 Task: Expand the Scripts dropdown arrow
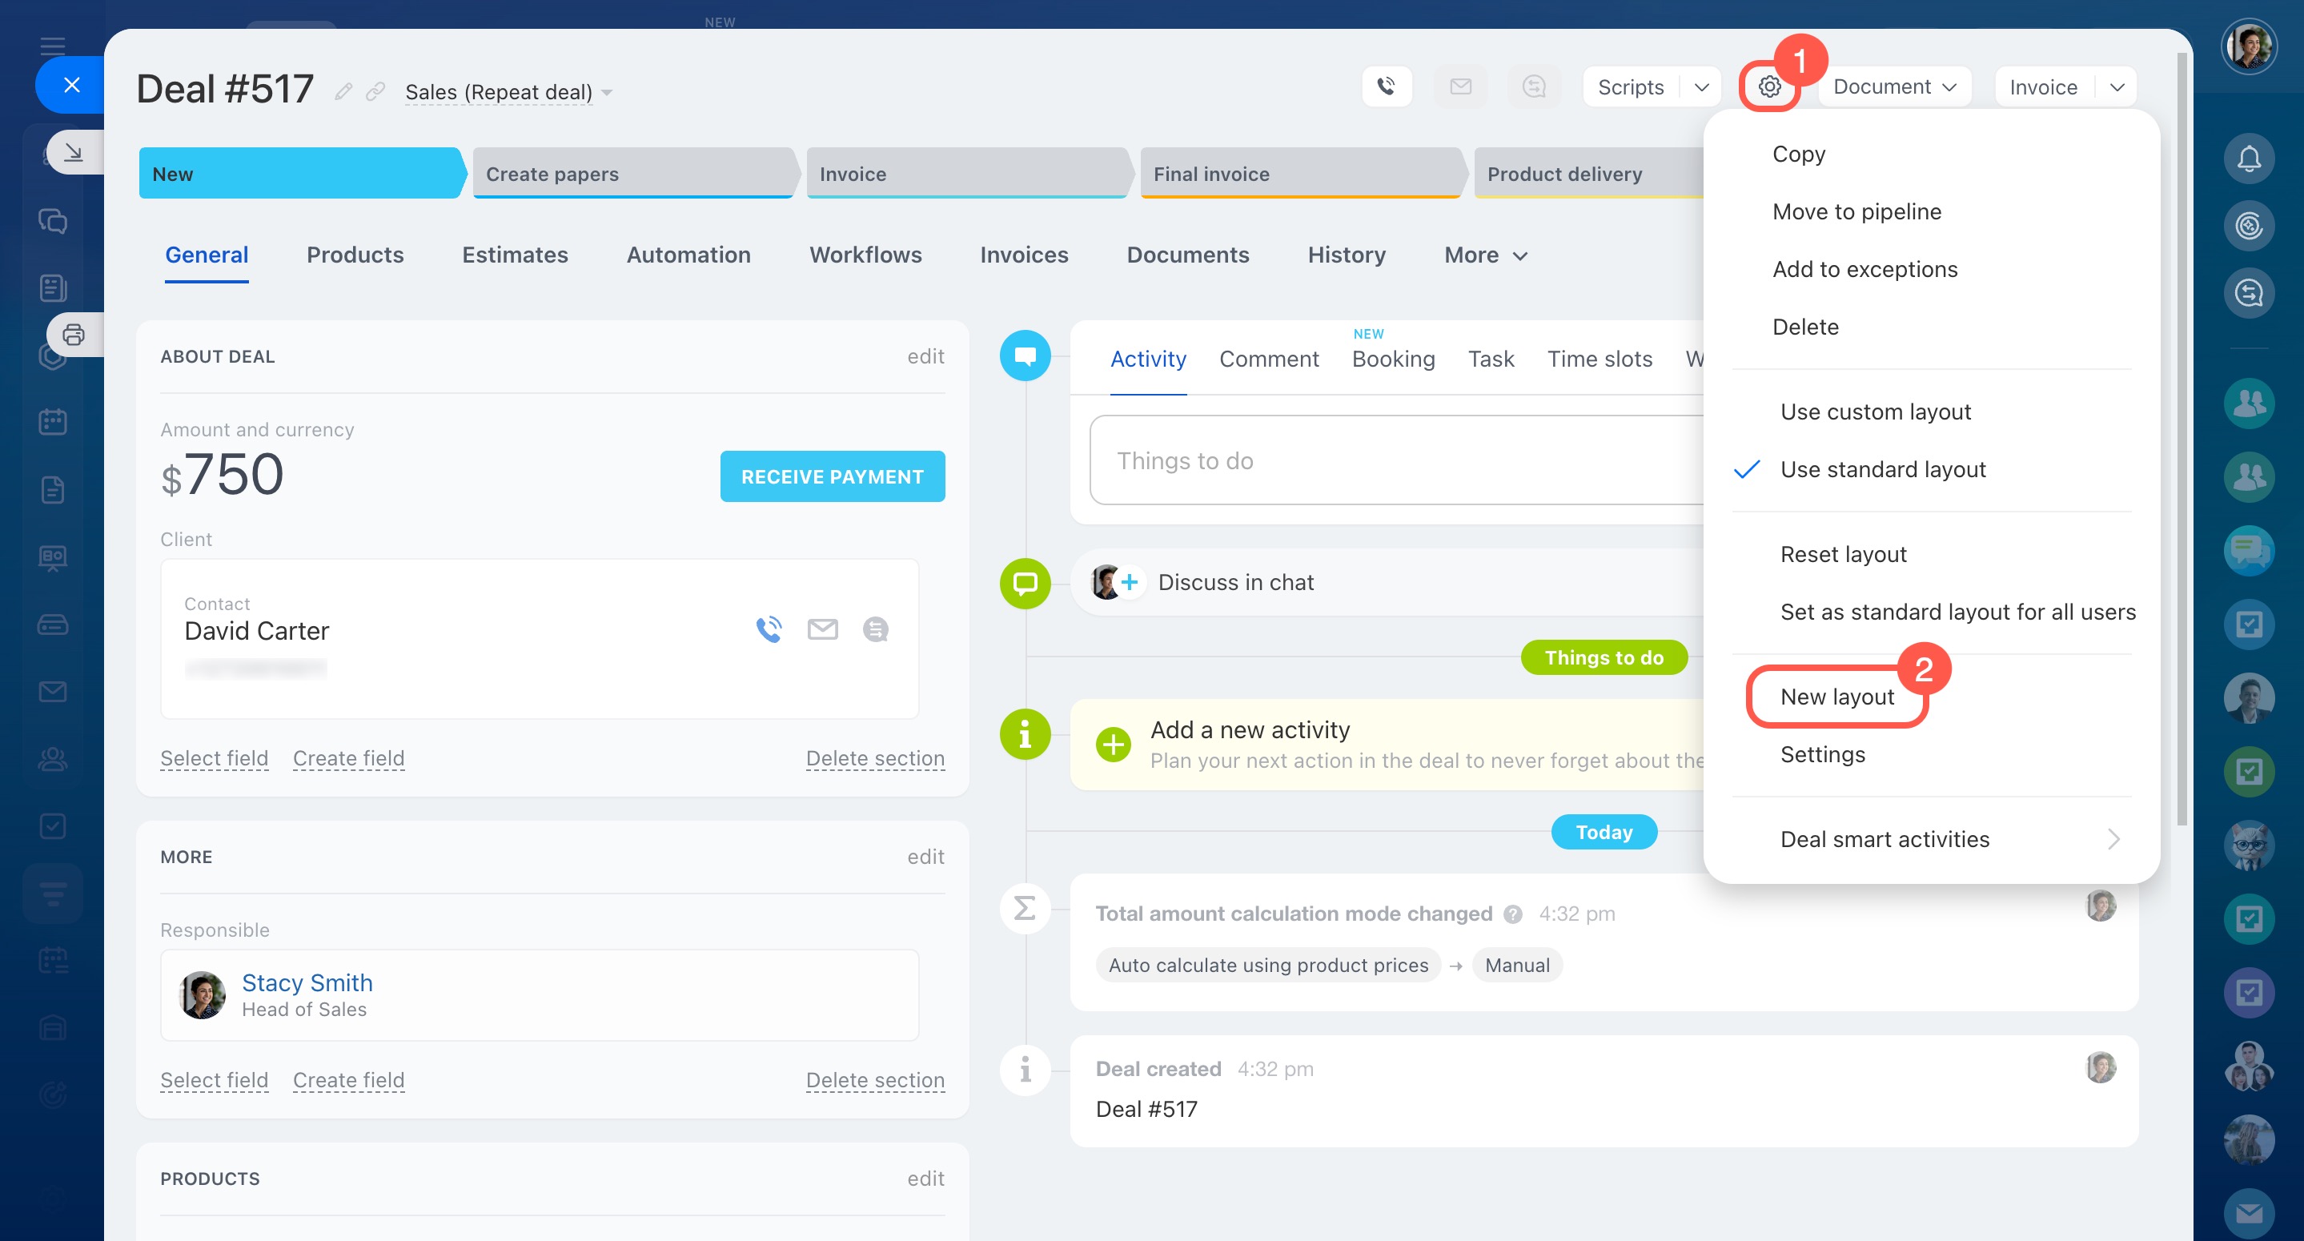coord(1701,86)
